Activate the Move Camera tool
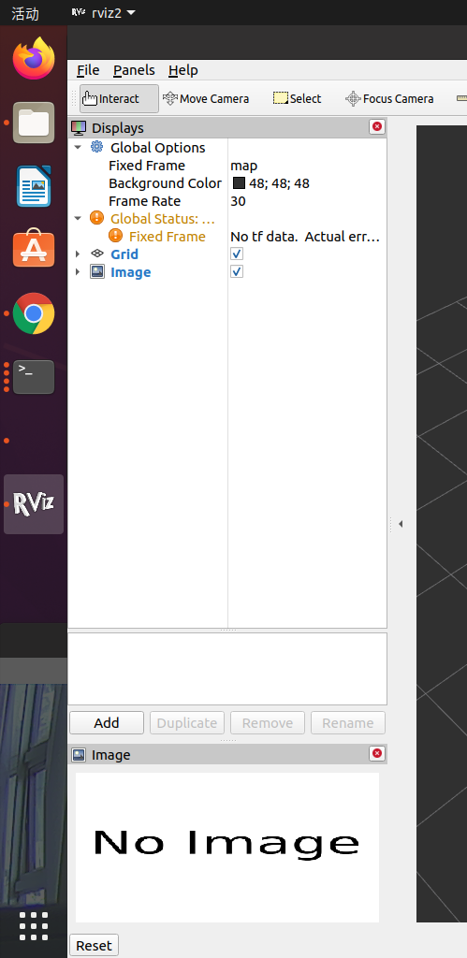This screenshot has width=467, height=958. (206, 98)
